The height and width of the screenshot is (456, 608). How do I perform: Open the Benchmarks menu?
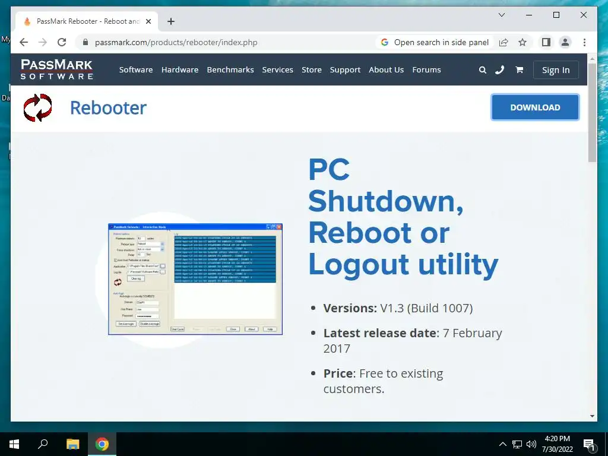(x=230, y=70)
